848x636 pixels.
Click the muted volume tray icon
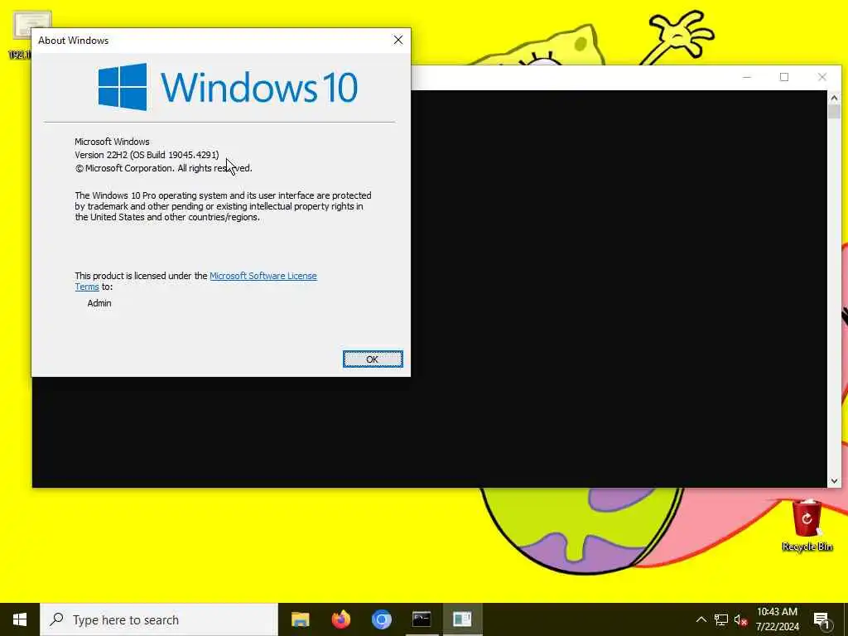(741, 619)
